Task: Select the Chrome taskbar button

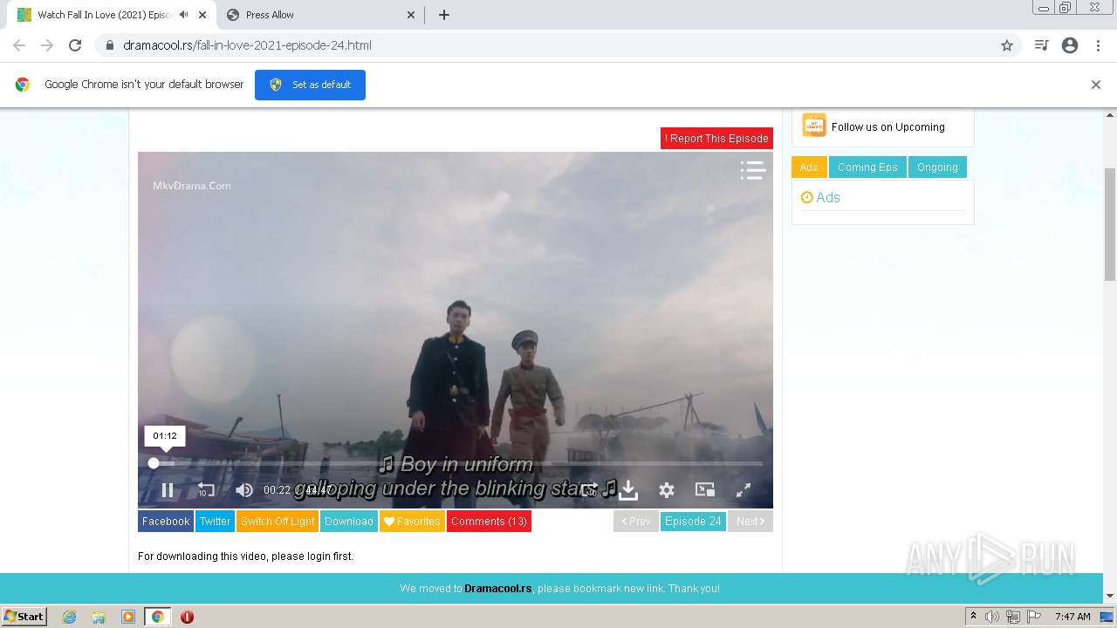Action: (158, 617)
